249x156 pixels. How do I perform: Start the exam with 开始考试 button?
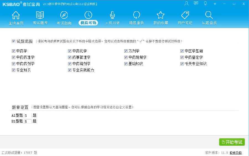232,142
